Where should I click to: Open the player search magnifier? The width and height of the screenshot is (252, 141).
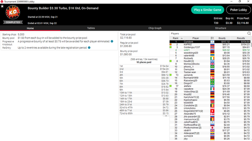tap(249, 33)
